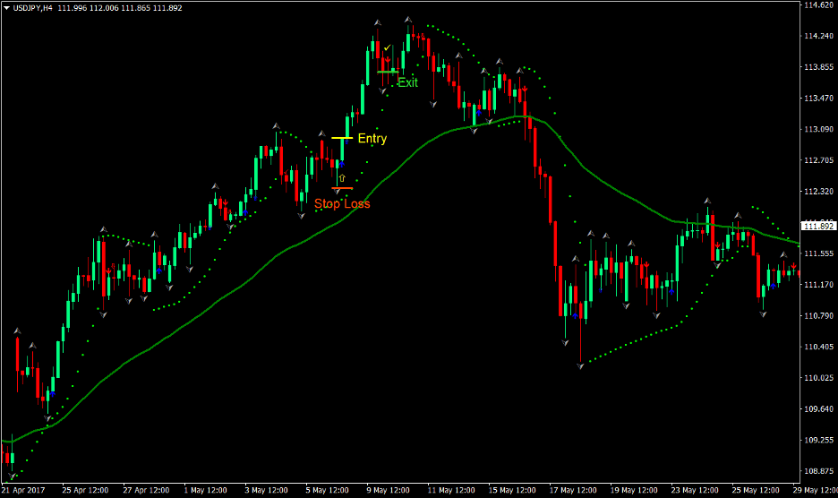Click the yellow horizontal entry line marker

(342, 138)
